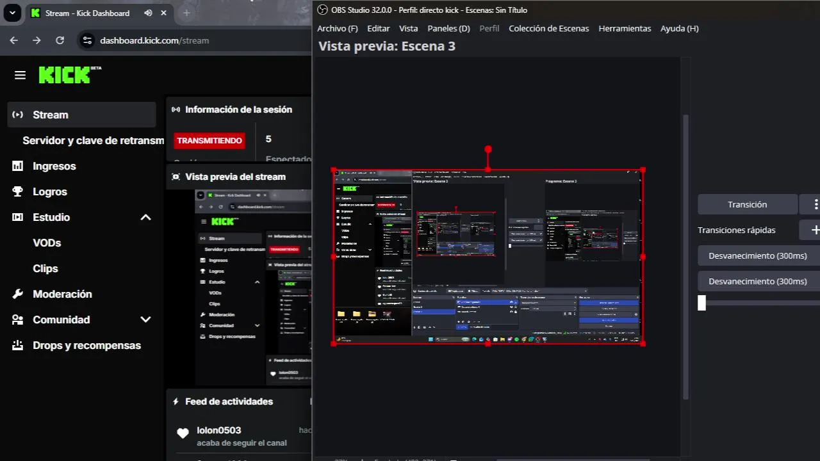Open Servidor y clave de retransmisión
820x461 pixels.
point(94,140)
